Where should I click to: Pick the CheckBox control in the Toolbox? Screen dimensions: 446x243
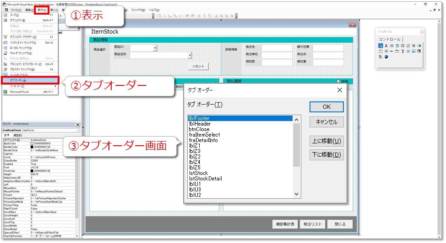408,46
